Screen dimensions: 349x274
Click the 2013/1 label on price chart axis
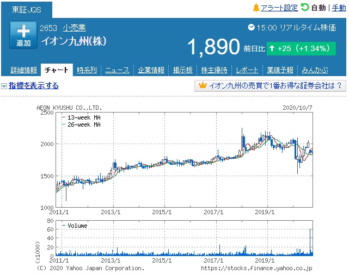click(x=111, y=212)
